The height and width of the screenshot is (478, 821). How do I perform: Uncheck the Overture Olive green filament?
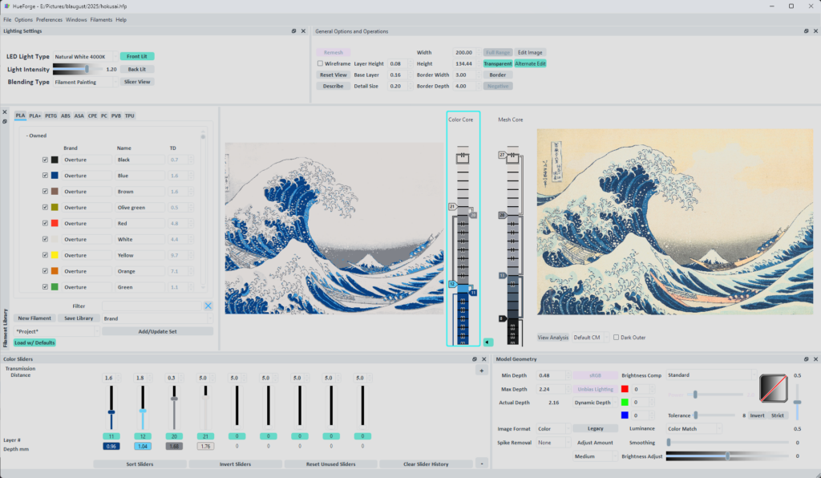pos(45,208)
